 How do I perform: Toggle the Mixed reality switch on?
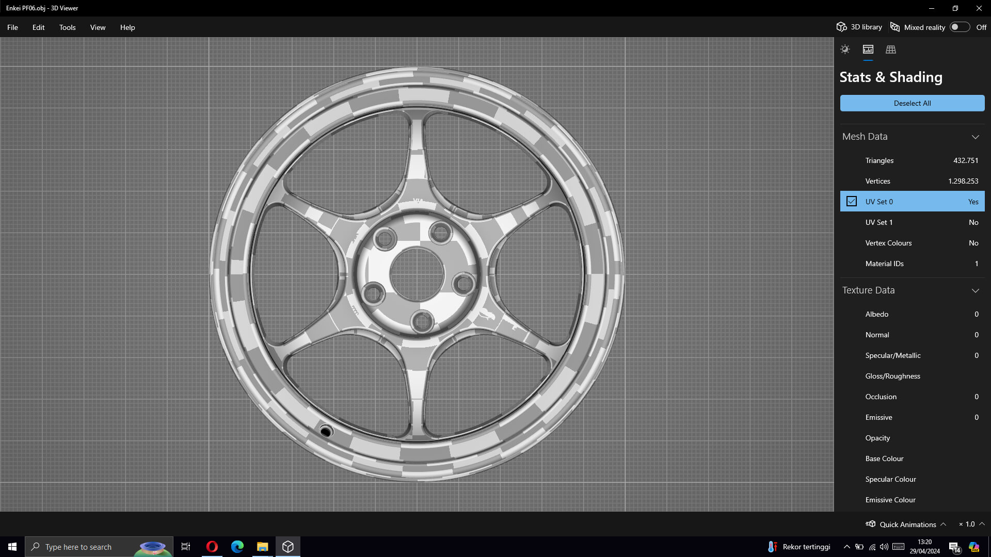click(959, 27)
